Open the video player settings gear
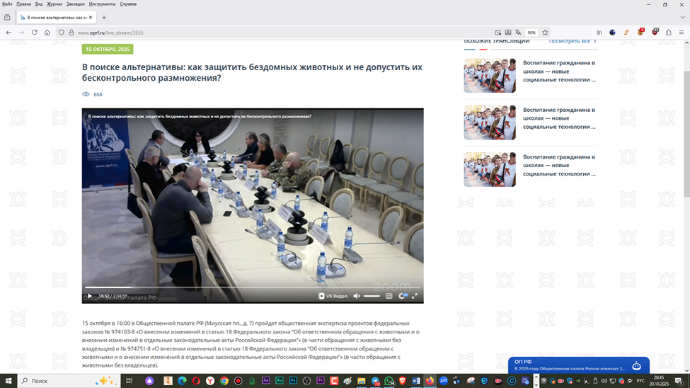This screenshot has width=690, height=388. (401, 296)
